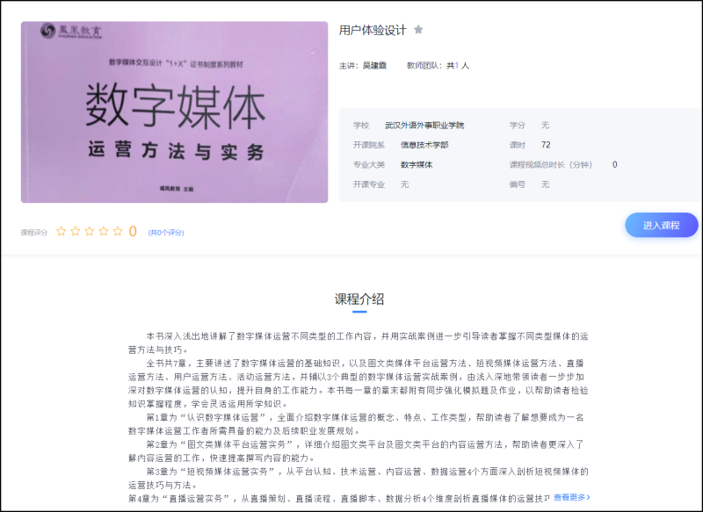This screenshot has width=703, height=512.
Task: Click the 课时 value 72
Action: [x=546, y=145]
